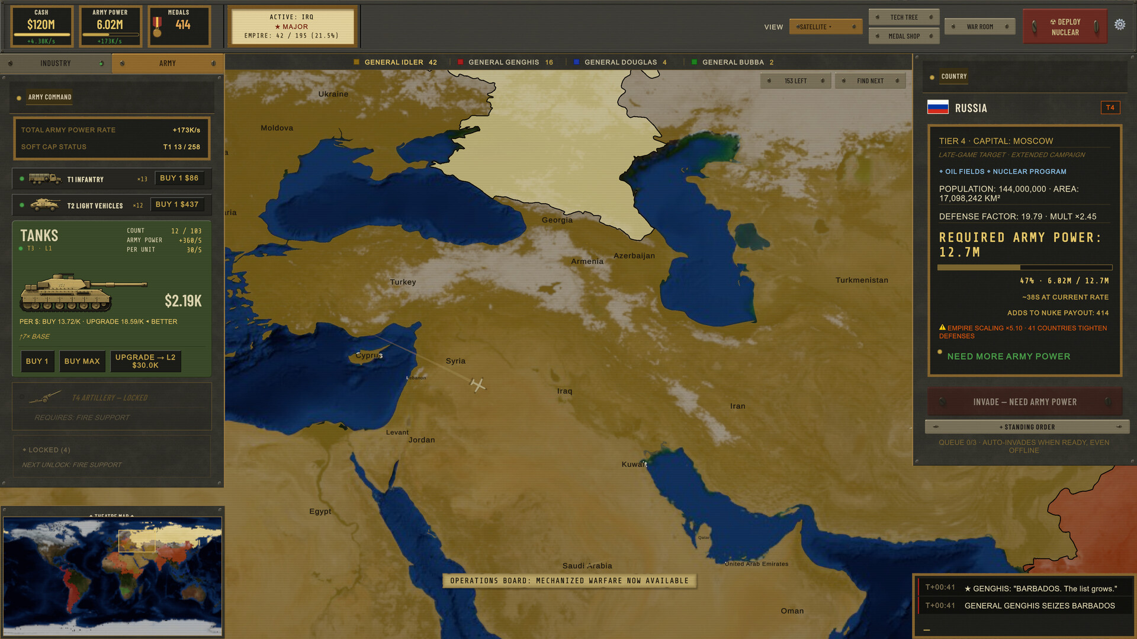
Task: Click the Operations Board mechanized warfare banner
Action: tap(569, 581)
